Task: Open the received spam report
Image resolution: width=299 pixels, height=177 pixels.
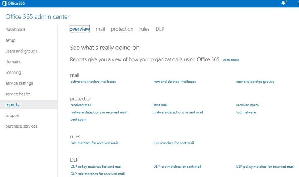Action: point(247,105)
